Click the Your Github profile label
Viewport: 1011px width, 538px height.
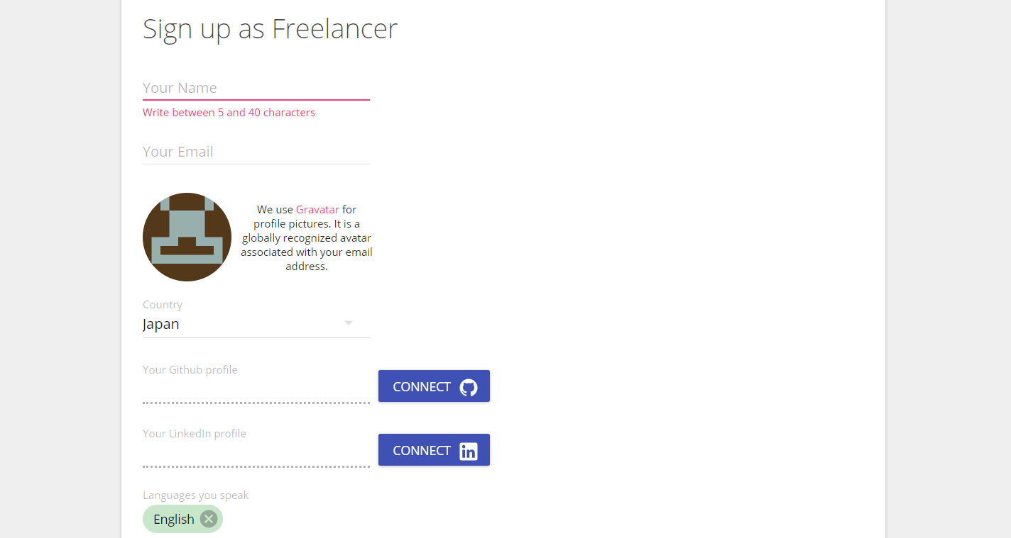tap(190, 370)
